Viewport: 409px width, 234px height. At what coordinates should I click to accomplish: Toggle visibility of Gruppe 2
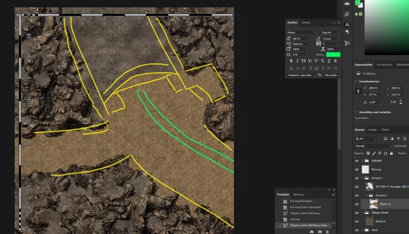pos(357,195)
